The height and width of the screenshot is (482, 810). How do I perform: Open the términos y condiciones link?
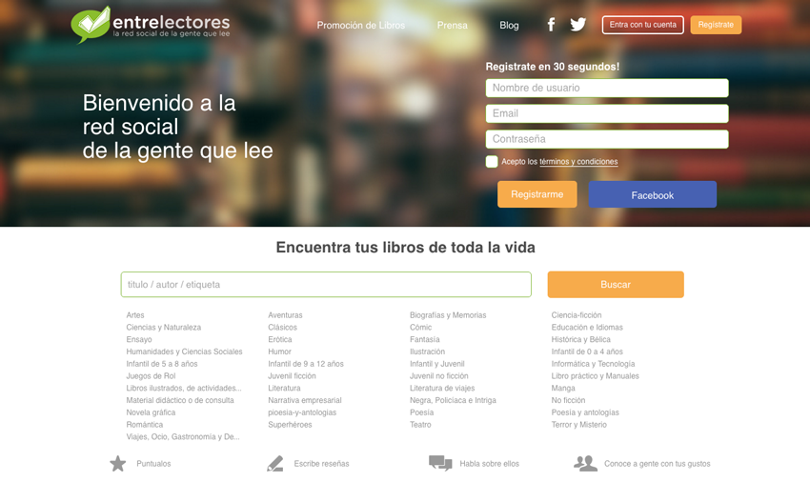[578, 162]
